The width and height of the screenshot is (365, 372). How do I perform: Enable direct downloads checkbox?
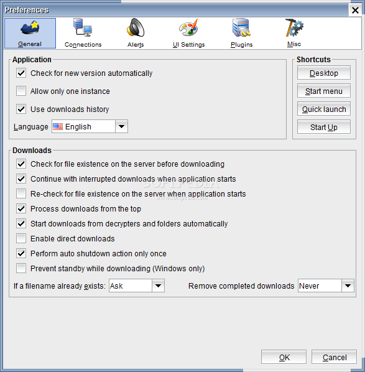21,239
